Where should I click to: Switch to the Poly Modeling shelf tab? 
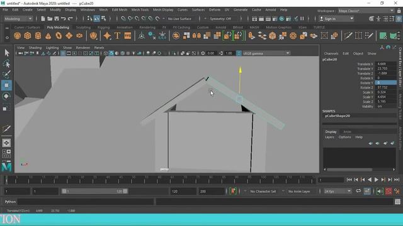pyautogui.click(x=58, y=27)
